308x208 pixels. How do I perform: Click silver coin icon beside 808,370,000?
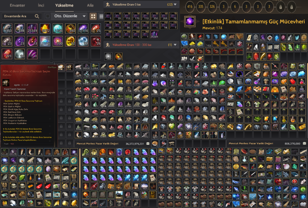304,143
